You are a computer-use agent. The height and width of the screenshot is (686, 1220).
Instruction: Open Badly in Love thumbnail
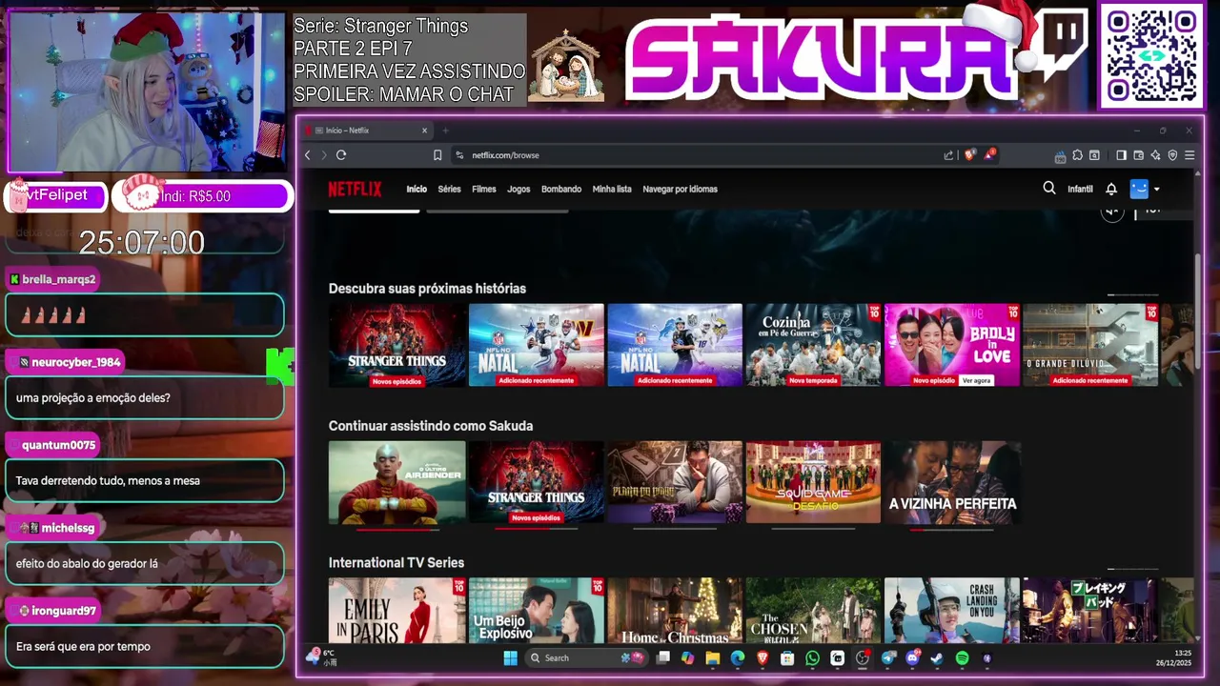pos(951,345)
